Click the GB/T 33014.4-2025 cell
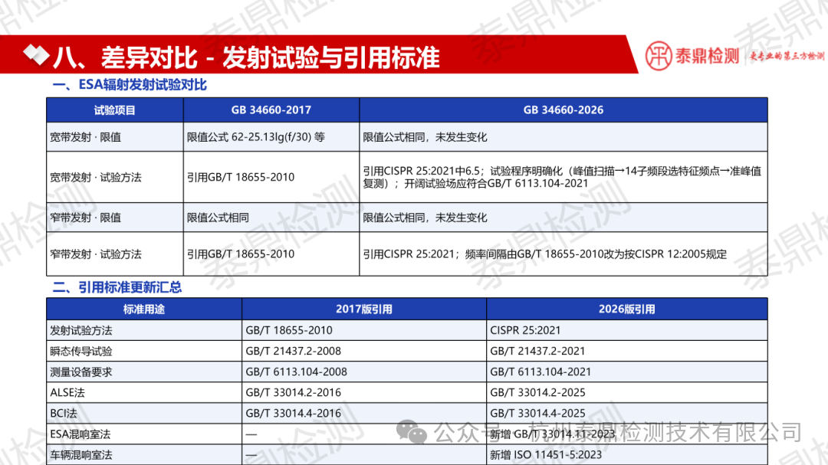This screenshot has width=828, height=465. 627,413
